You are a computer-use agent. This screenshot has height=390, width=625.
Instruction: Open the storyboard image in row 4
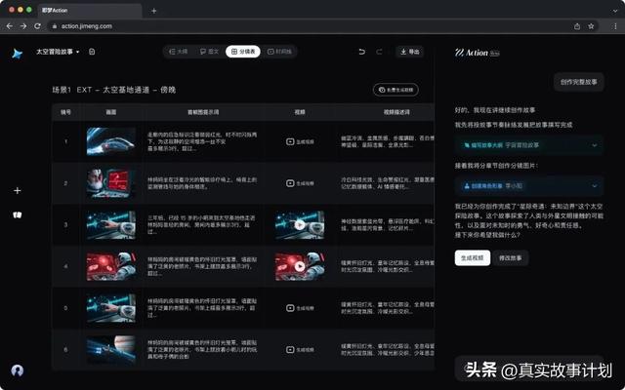[110, 266]
